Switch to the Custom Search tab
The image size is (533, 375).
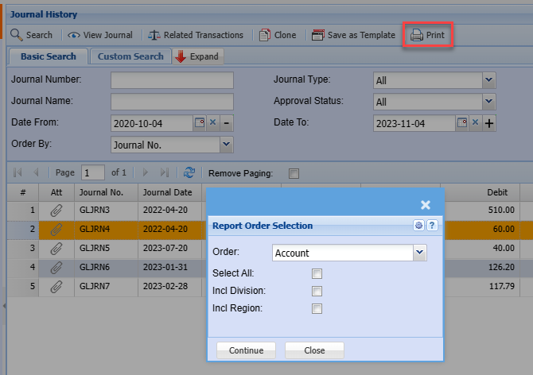tap(130, 56)
